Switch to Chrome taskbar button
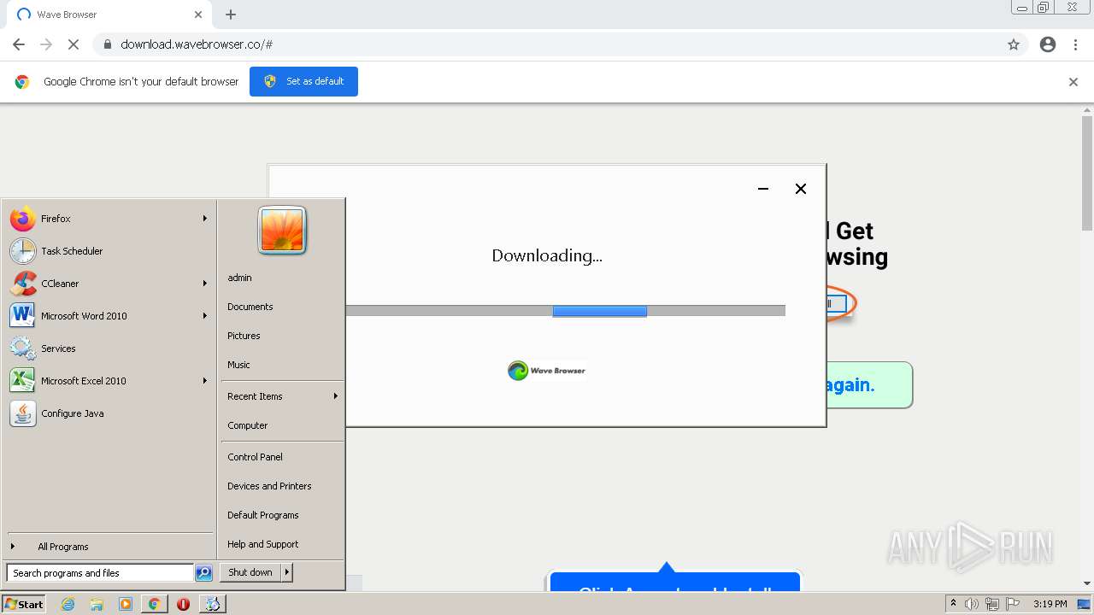The width and height of the screenshot is (1094, 615). click(154, 604)
